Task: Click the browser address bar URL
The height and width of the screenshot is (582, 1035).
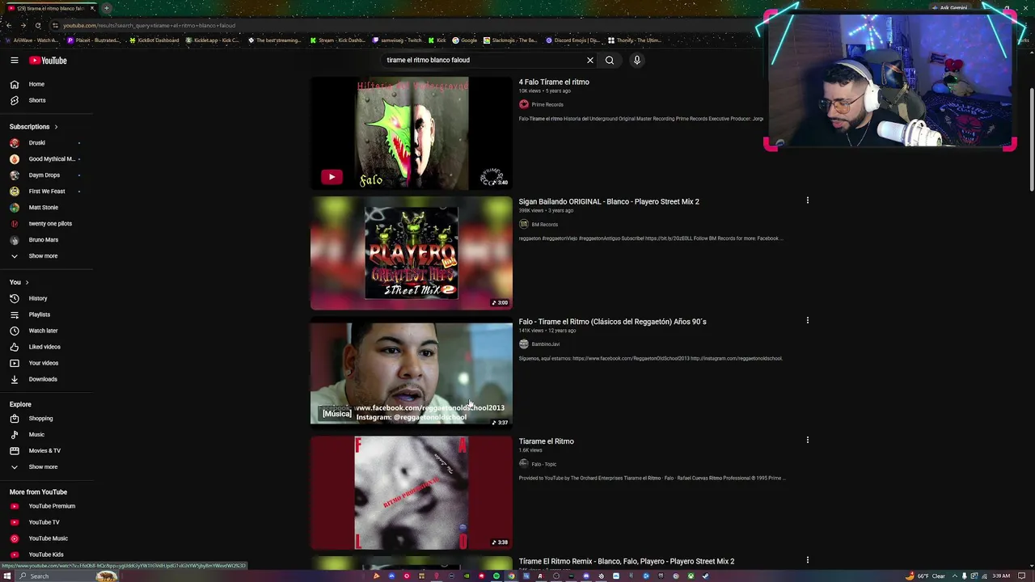Action: click(x=149, y=25)
